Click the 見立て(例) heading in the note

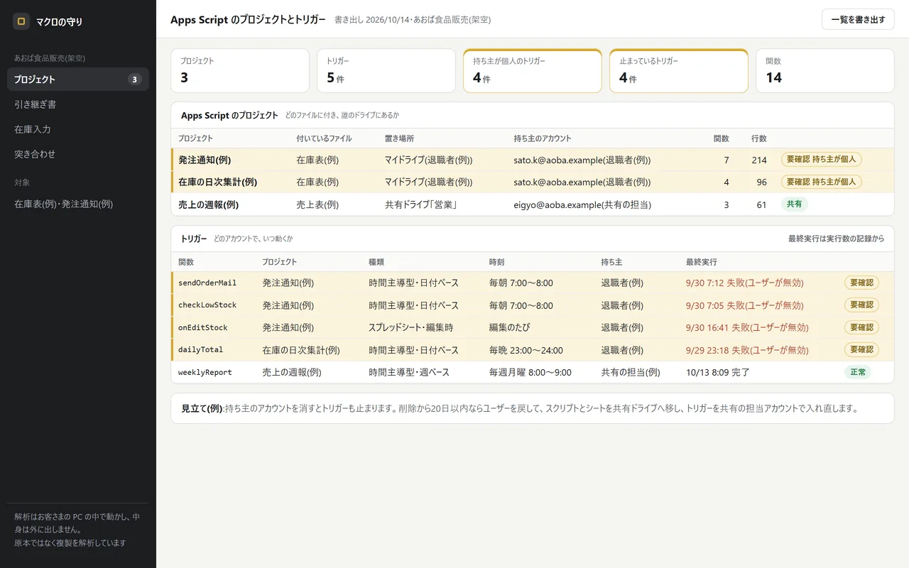[x=202, y=408]
